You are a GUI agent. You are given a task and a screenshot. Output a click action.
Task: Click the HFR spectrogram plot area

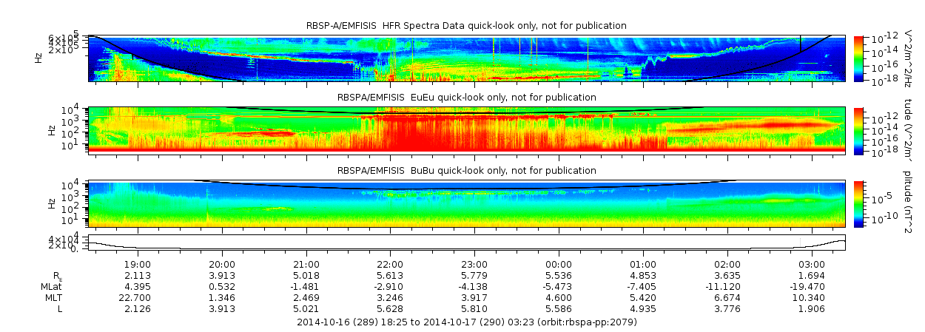[466, 58]
